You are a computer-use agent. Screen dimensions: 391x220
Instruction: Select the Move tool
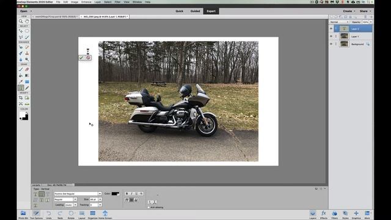[21, 31]
